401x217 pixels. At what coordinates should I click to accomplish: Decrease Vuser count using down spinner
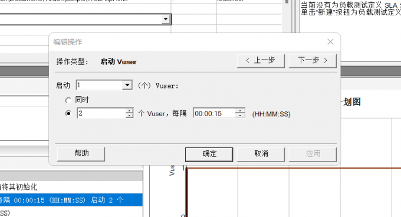129,116
